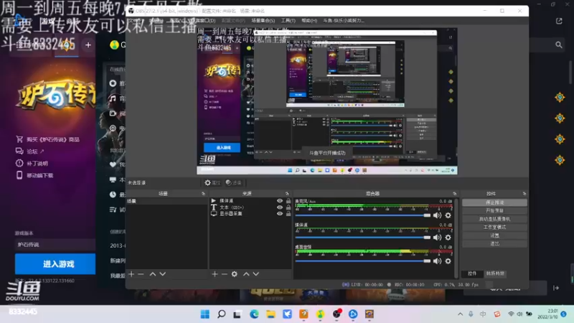Open Microsoft Edge from the taskbar
Screen dimensions: 574x323
click(254, 314)
